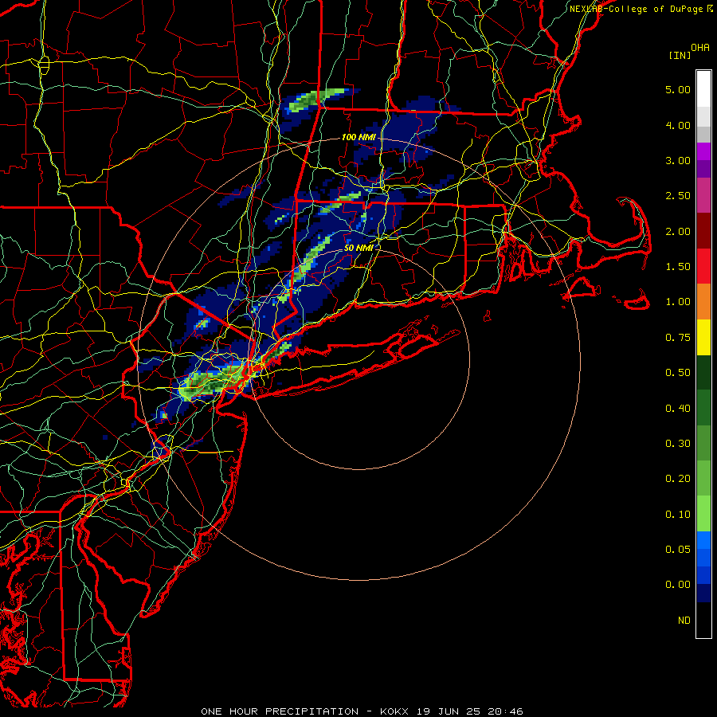
Task: Click the 5.00 legend value
Action: tap(678, 89)
